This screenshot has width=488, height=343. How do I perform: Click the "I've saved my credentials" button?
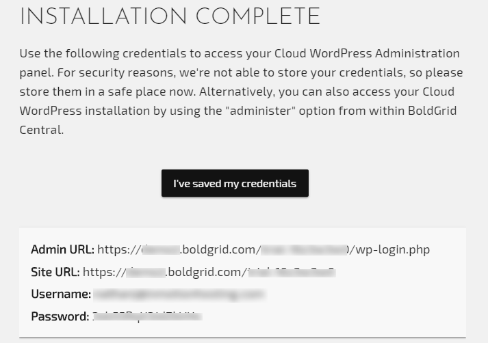pos(235,183)
